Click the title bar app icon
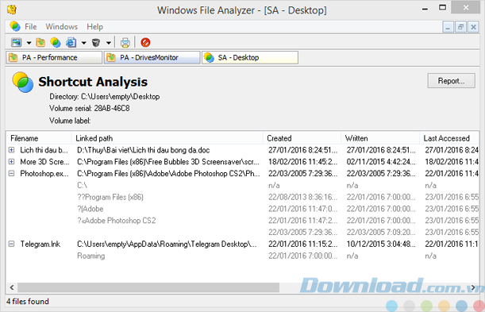This screenshot has width=485, height=312. 11,10
